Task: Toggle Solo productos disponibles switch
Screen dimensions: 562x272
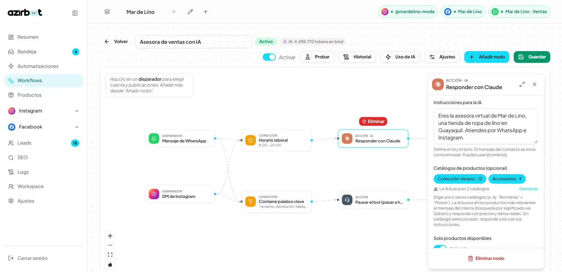Action: (440, 246)
